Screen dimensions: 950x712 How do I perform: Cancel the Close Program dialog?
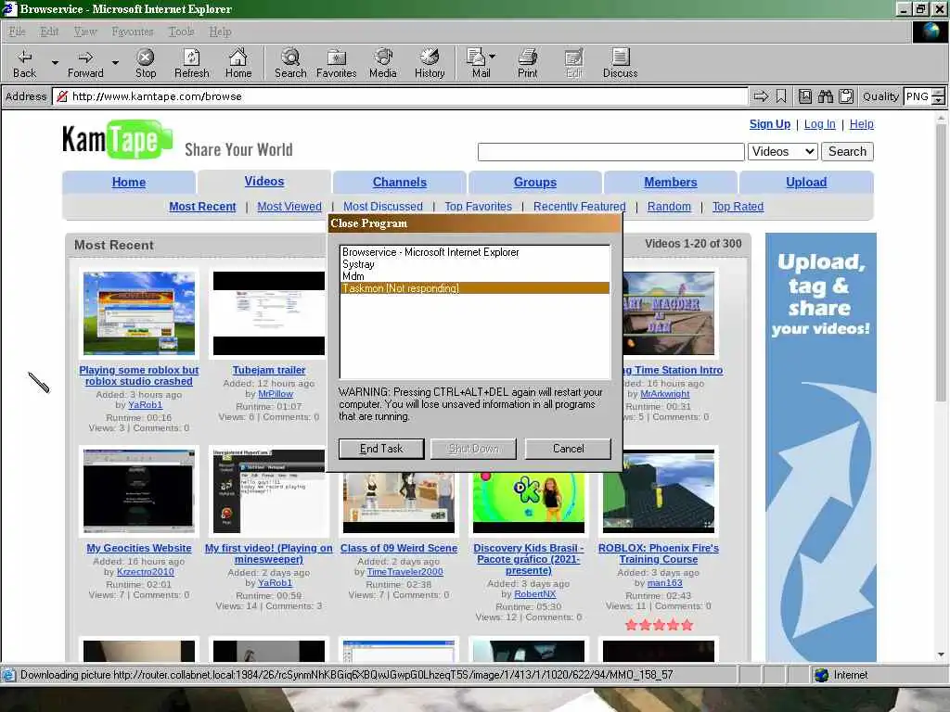[x=569, y=449]
